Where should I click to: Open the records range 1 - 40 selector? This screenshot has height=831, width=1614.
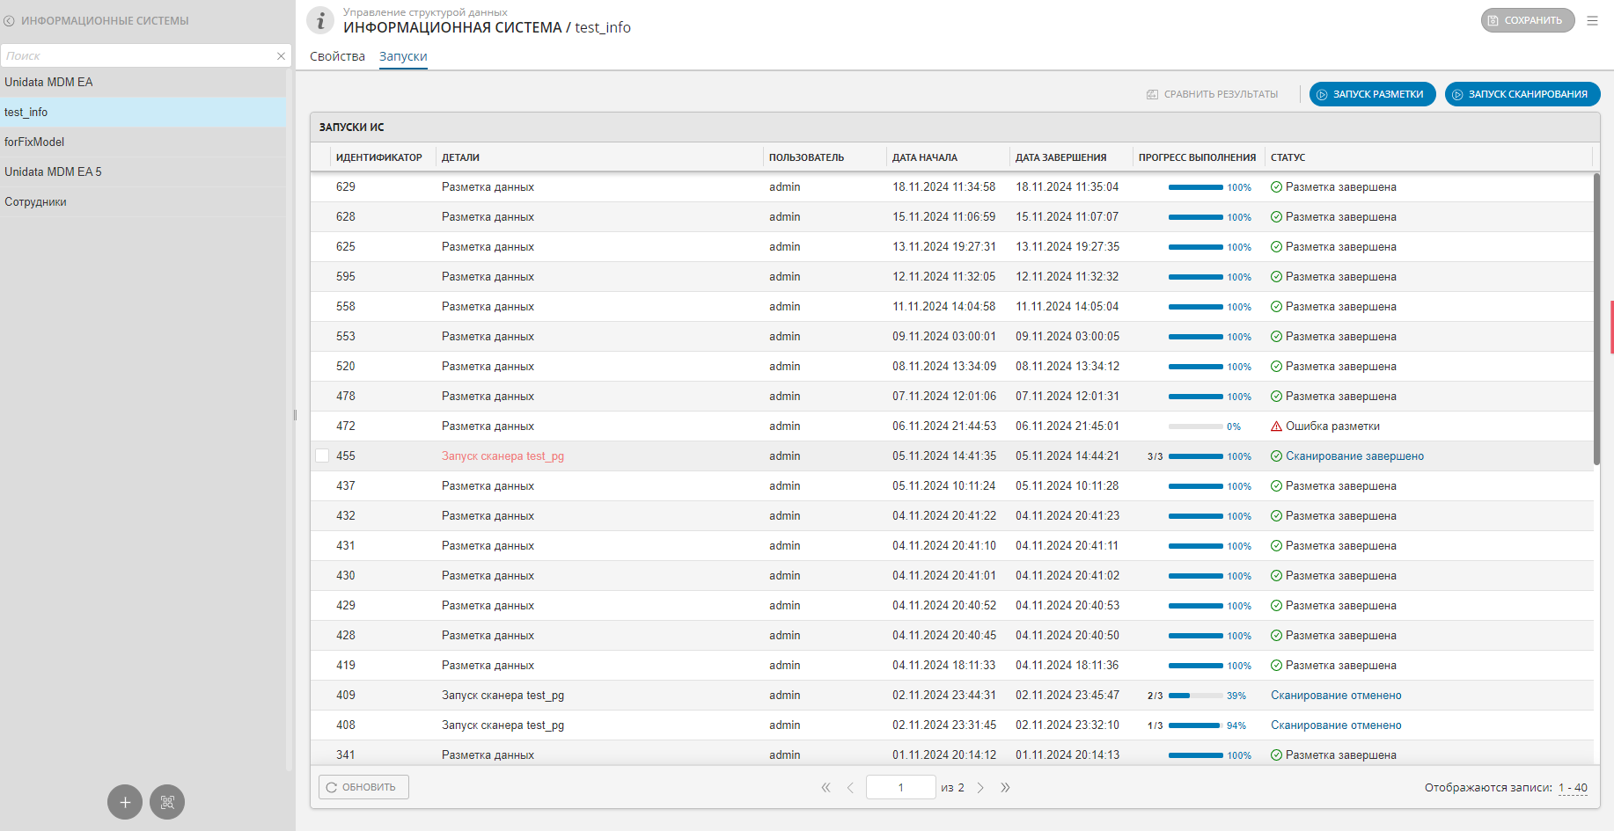tap(1573, 788)
